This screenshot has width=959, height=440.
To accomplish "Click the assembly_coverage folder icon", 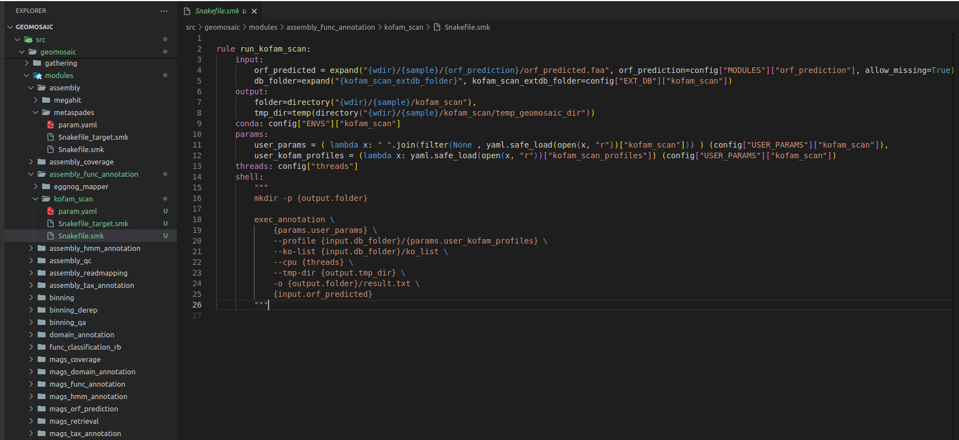I will click(42, 162).
